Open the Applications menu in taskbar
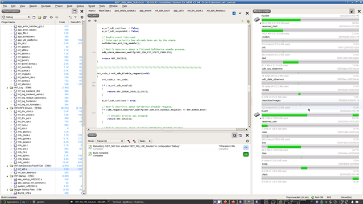 coord(11,202)
